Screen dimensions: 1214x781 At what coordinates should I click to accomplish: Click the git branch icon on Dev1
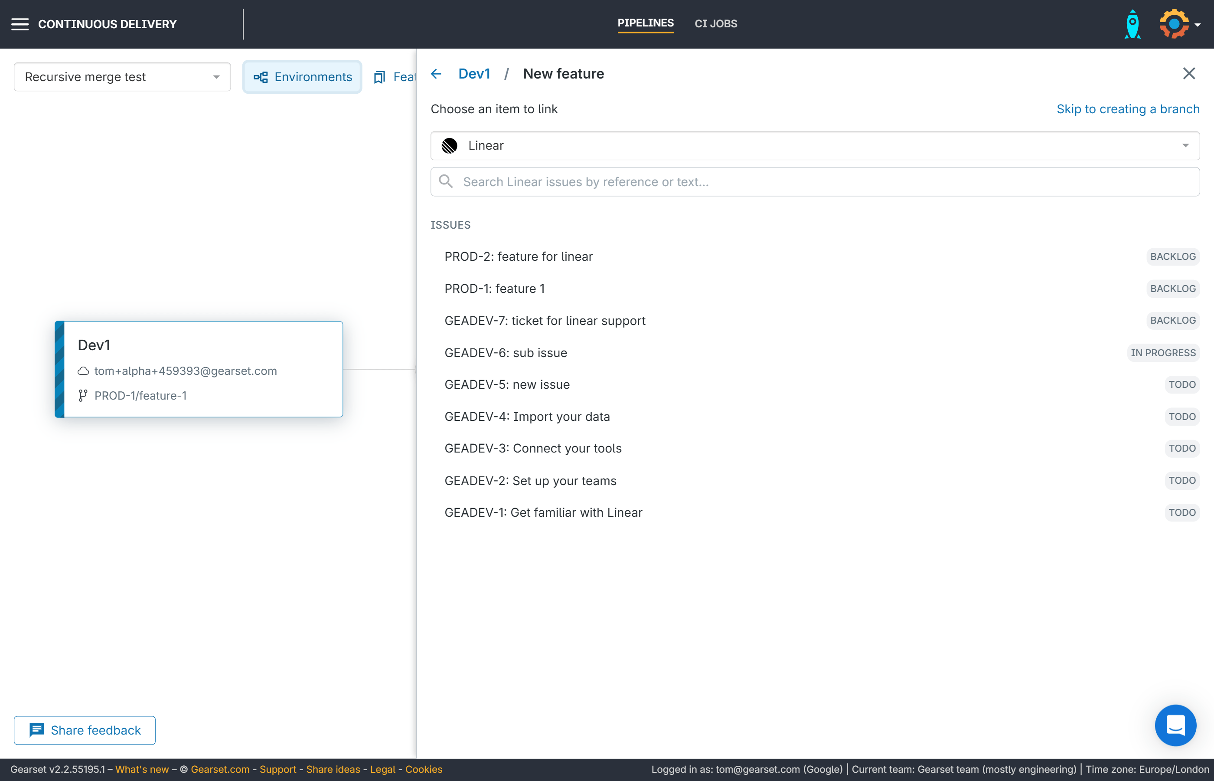click(83, 396)
